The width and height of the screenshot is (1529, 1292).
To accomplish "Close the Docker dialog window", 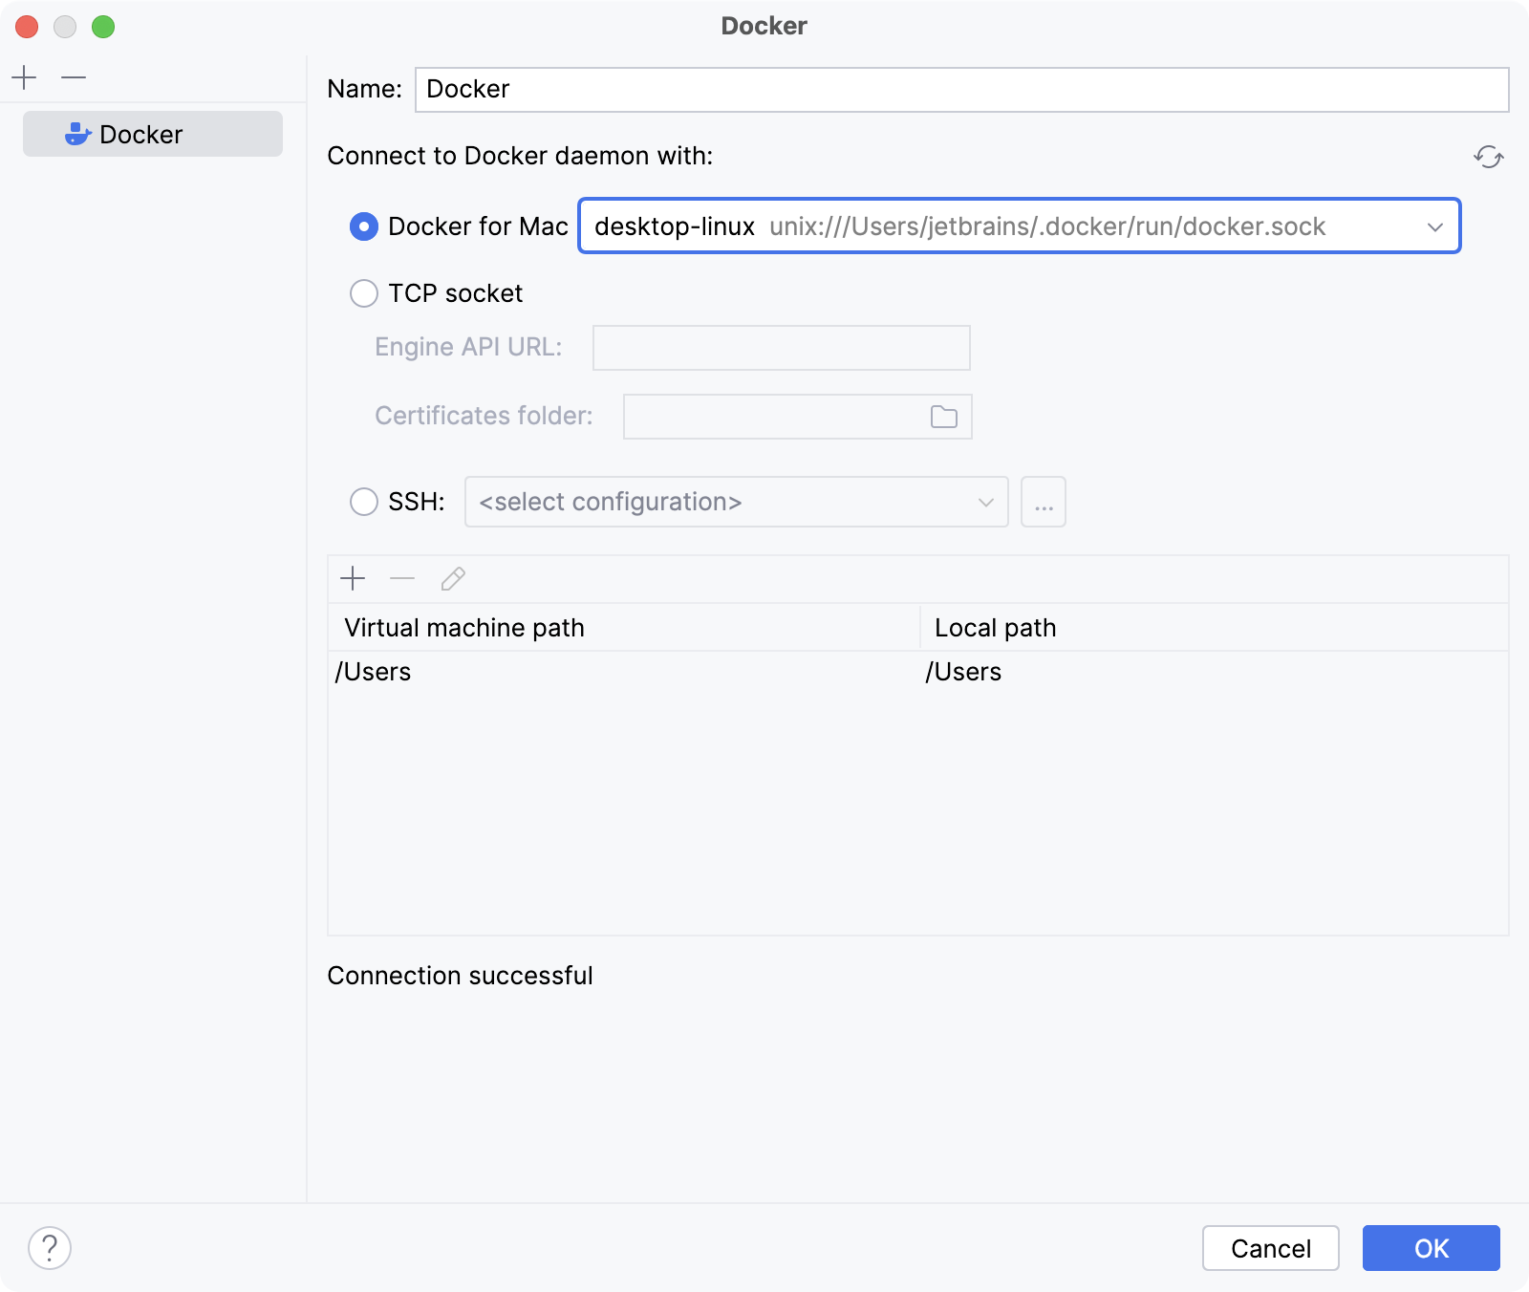I will point(27,27).
